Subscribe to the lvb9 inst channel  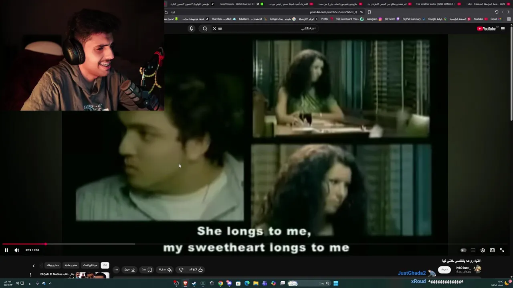tap(444, 270)
